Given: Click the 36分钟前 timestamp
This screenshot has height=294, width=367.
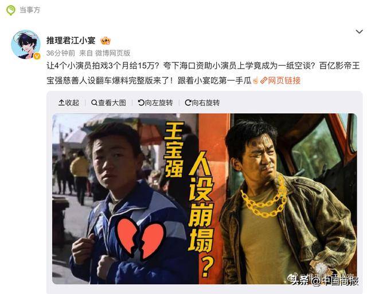Looking at the screenshot, I should 61,53.
